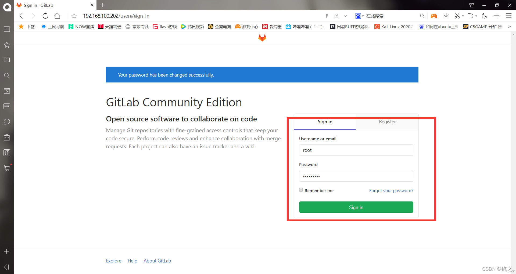Open the search engine selector dropdown
Image resolution: width=516 pixels, height=274 pixels.
coord(360,16)
